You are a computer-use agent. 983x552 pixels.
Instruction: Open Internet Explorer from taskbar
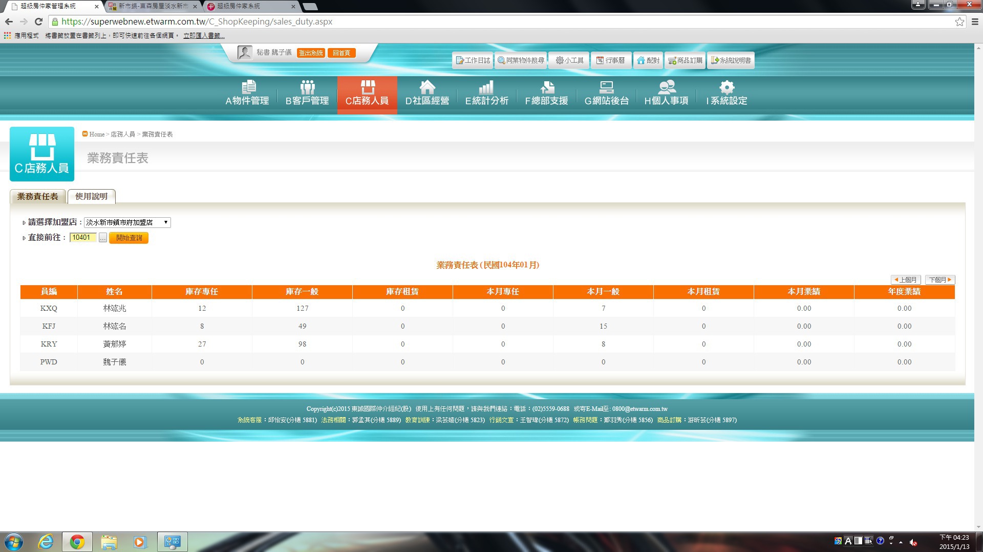[46, 542]
